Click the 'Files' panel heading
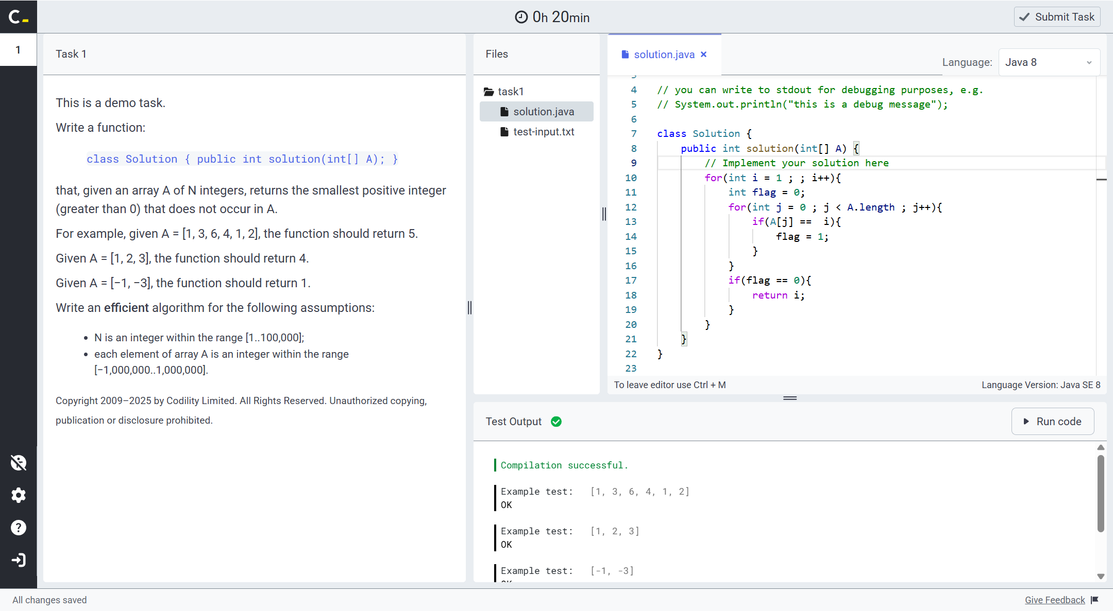 [497, 54]
